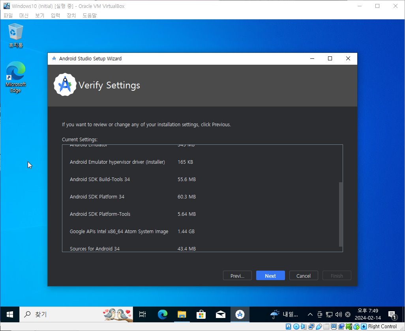Click the 1.44 GB size value
Screen dimensions: 405x331
(186, 231)
